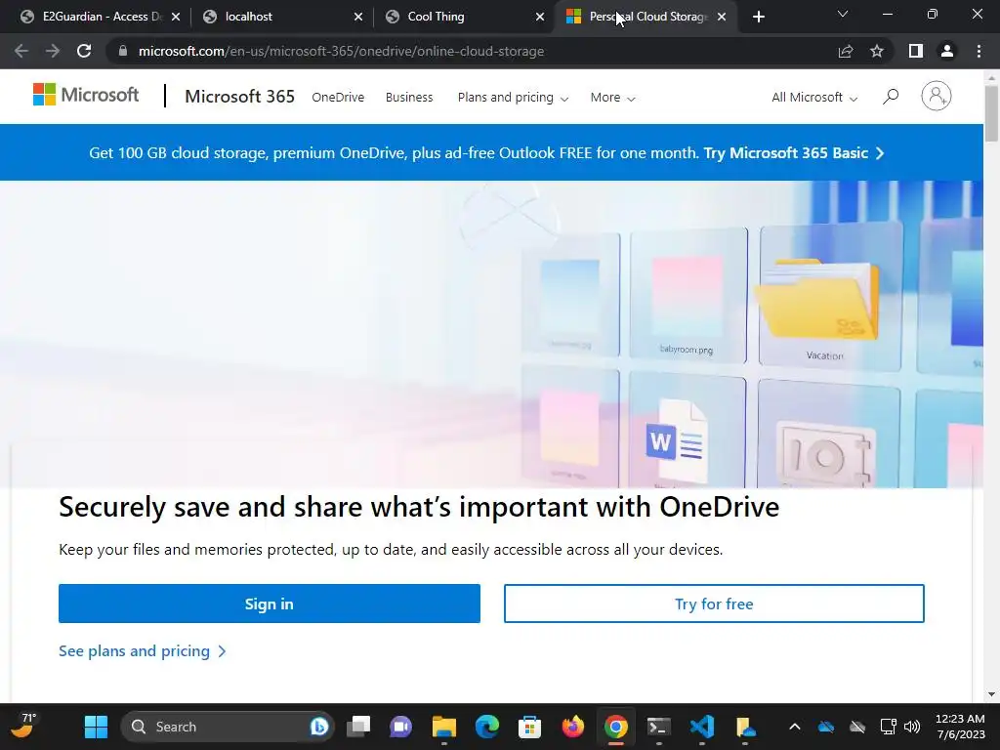Open Firefox from taskbar

coord(572,727)
